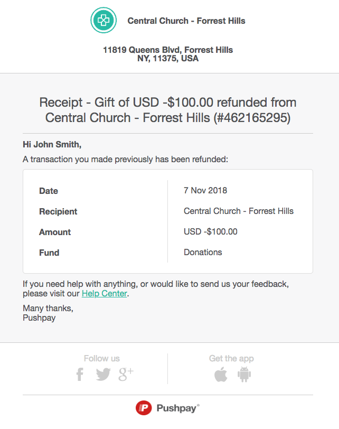Get the app via Android icon
Screen dimensions: 339x429
coord(244,375)
